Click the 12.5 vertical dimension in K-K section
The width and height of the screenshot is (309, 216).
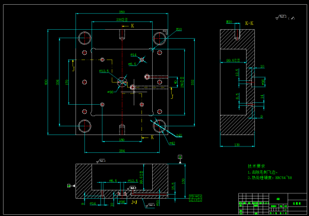pos(237,73)
